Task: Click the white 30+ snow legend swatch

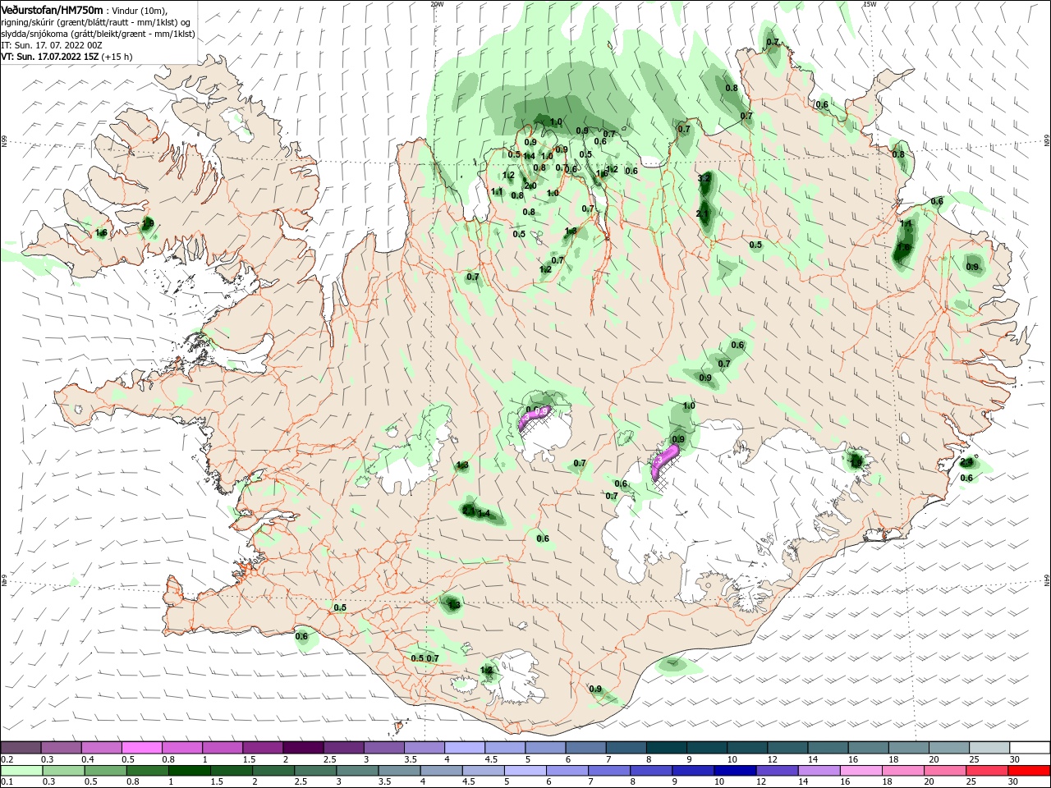Action: point(1030,748)
